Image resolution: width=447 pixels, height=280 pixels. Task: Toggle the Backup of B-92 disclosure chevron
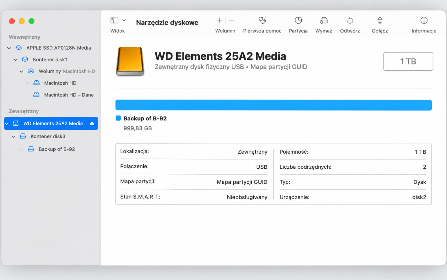click(x=21, y=149)
